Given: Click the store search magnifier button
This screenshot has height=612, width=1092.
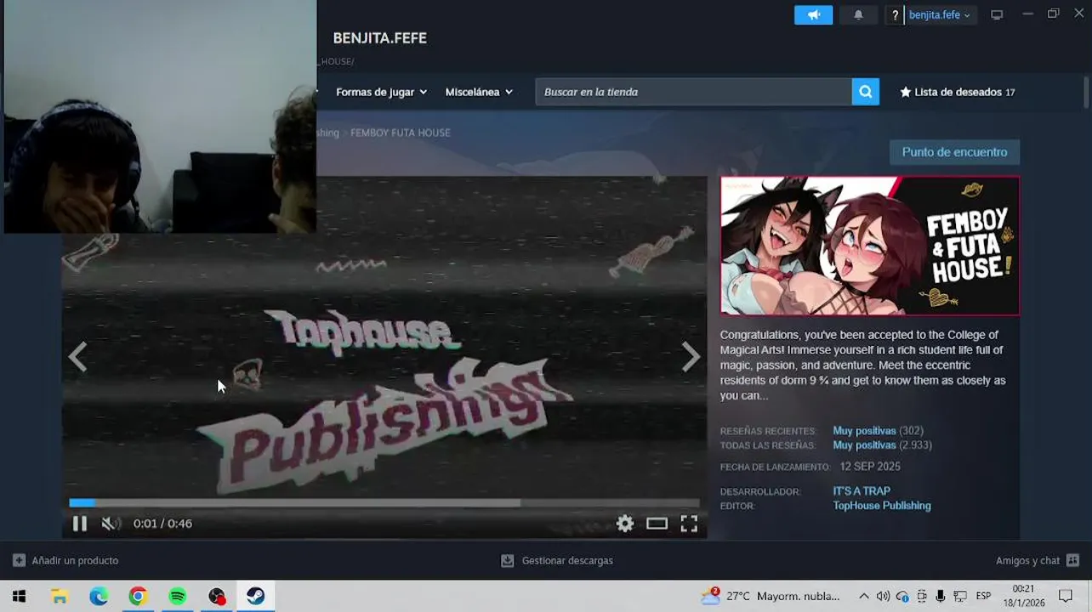Looking at the screenshot, I should tap(865, 92).
